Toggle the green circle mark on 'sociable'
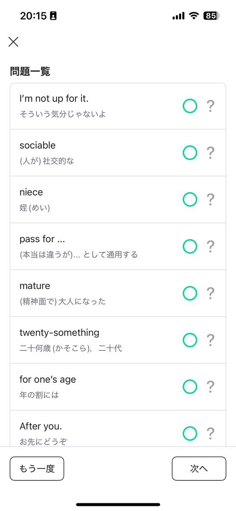 click(x=190, y=153)
